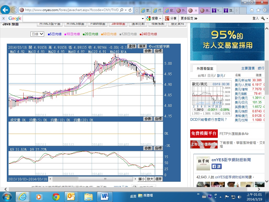Click the 免費模擬平台 red banner
Image resolution: width=269 pixels, height=202 pixels.
click(204, 133)
